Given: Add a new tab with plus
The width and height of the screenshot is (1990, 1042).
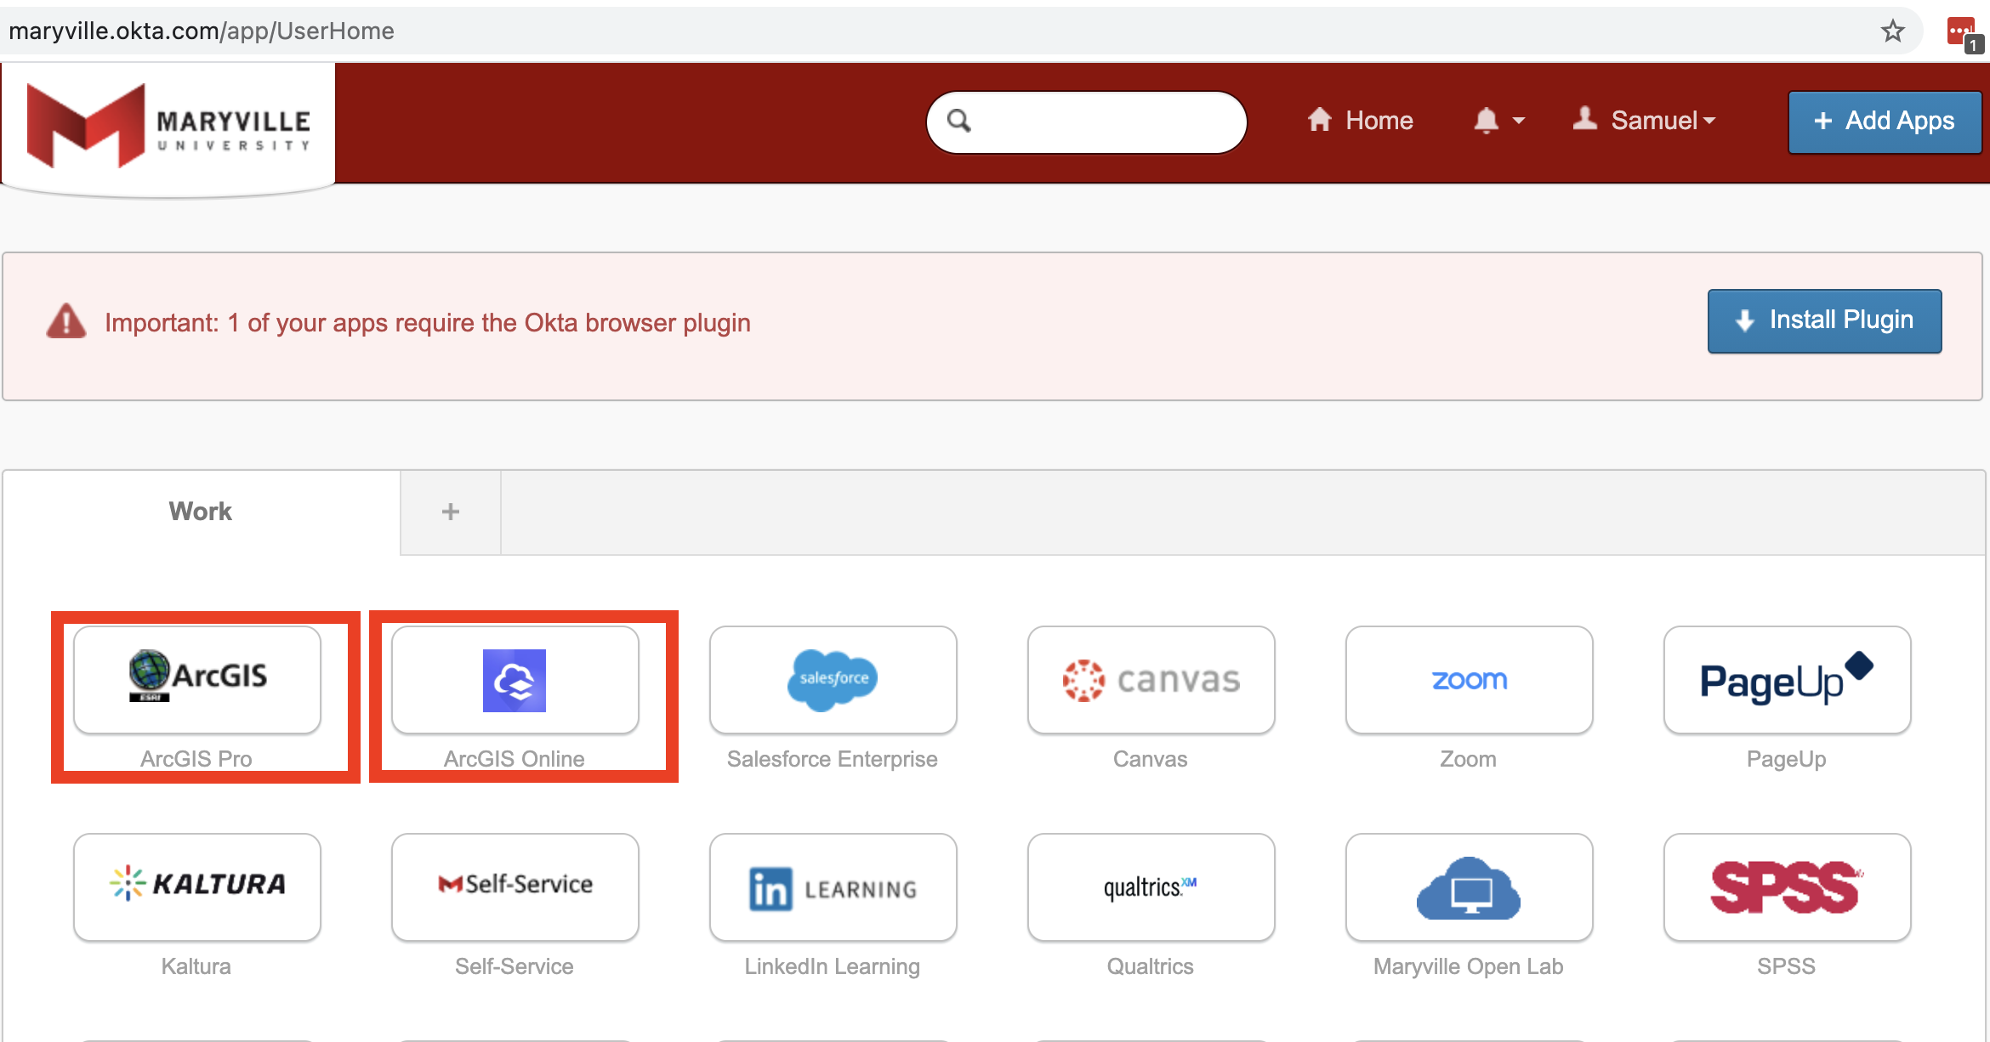Looking at the screenshot, I should pos(451,512).
